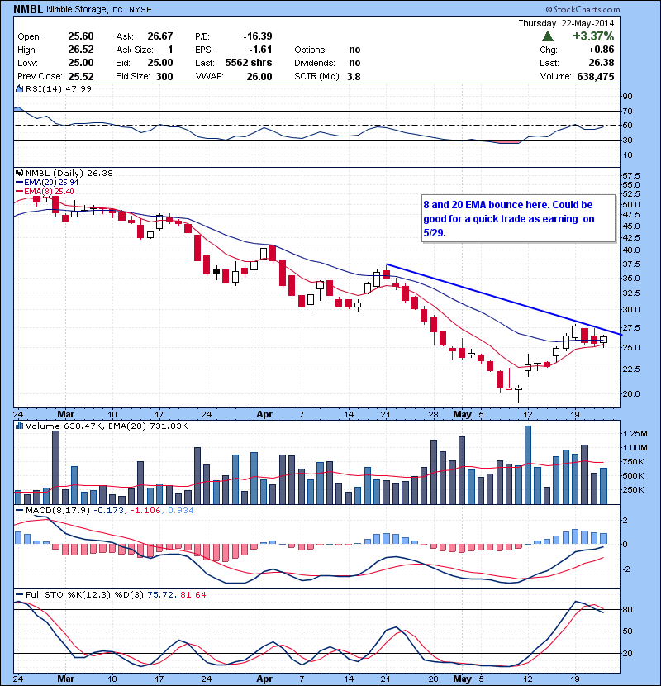The image size is (661, 686).
Task: Click the Dividends label
Action: click(x=315, y=63)
